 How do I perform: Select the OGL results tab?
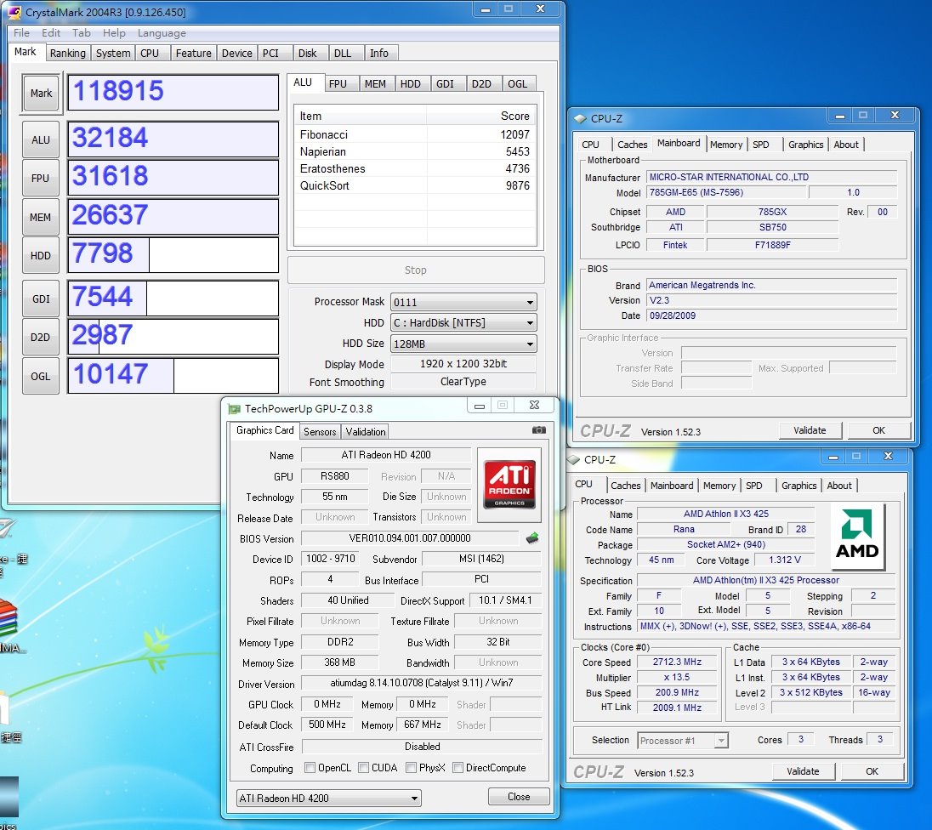(x=517, y=84)
